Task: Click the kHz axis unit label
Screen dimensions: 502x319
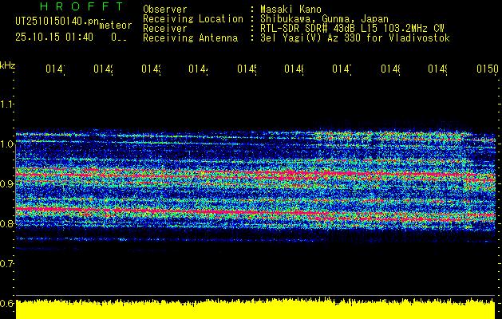Action: (x=7, y=64)
